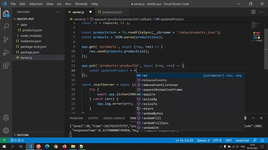The height and width of the screenshot is (150, 268).
Task: Open package.json in the explorer
Action: tap(30, 52)
